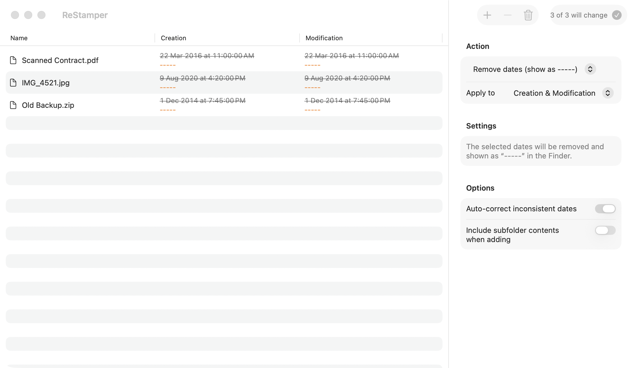This screenshot has height=368, width=633.
Task: Click file icon beside Scanned Contract.pdf
Action: coord(13,60)
